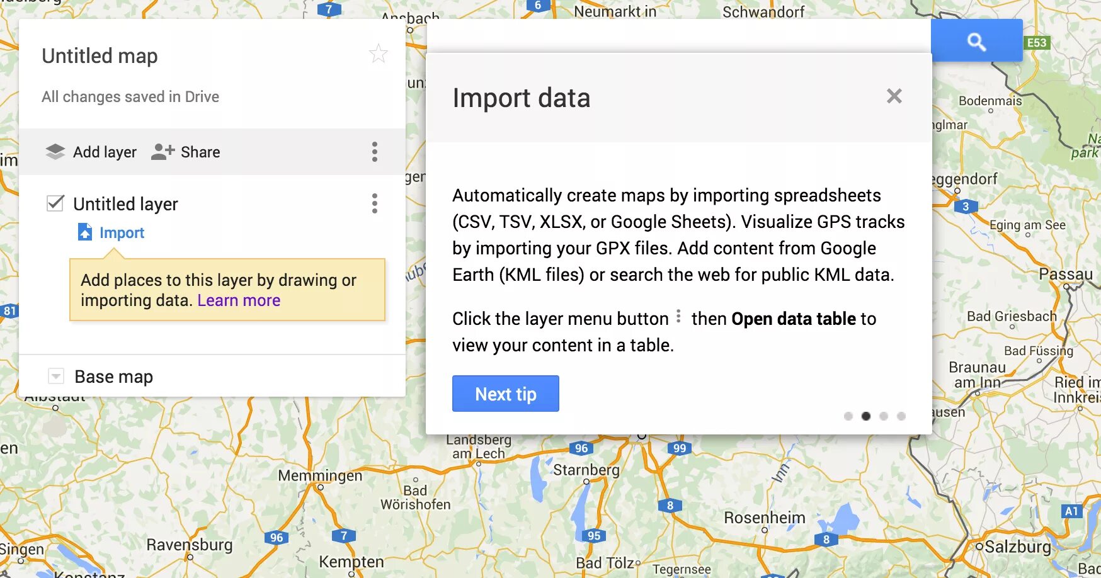Uncheck the Untitled layer checkbox

tap(55, 203)
